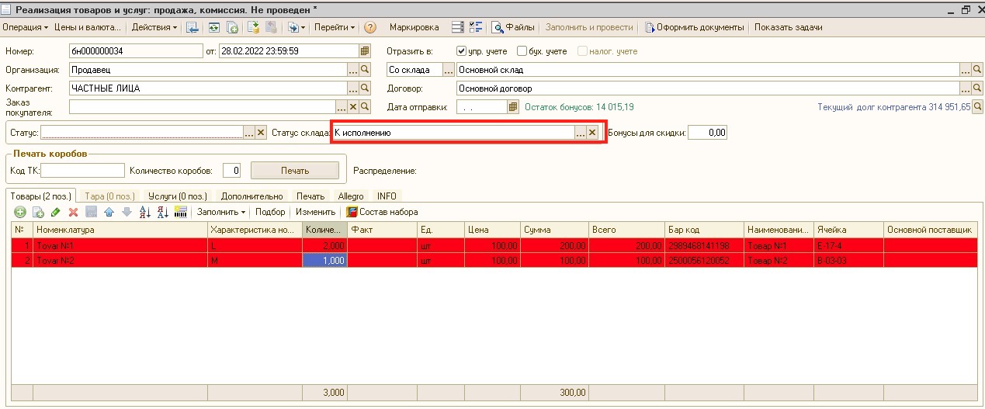Open selection for Контрагент with ellipsis button

(x=353, y=88)
